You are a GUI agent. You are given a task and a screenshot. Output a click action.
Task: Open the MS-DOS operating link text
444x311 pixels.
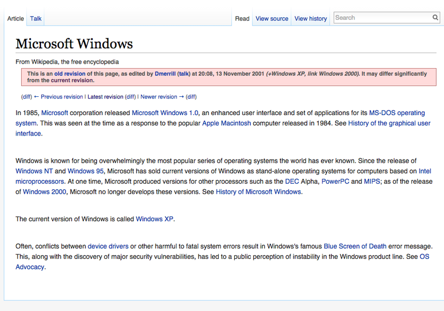click(x=397, y=113)
